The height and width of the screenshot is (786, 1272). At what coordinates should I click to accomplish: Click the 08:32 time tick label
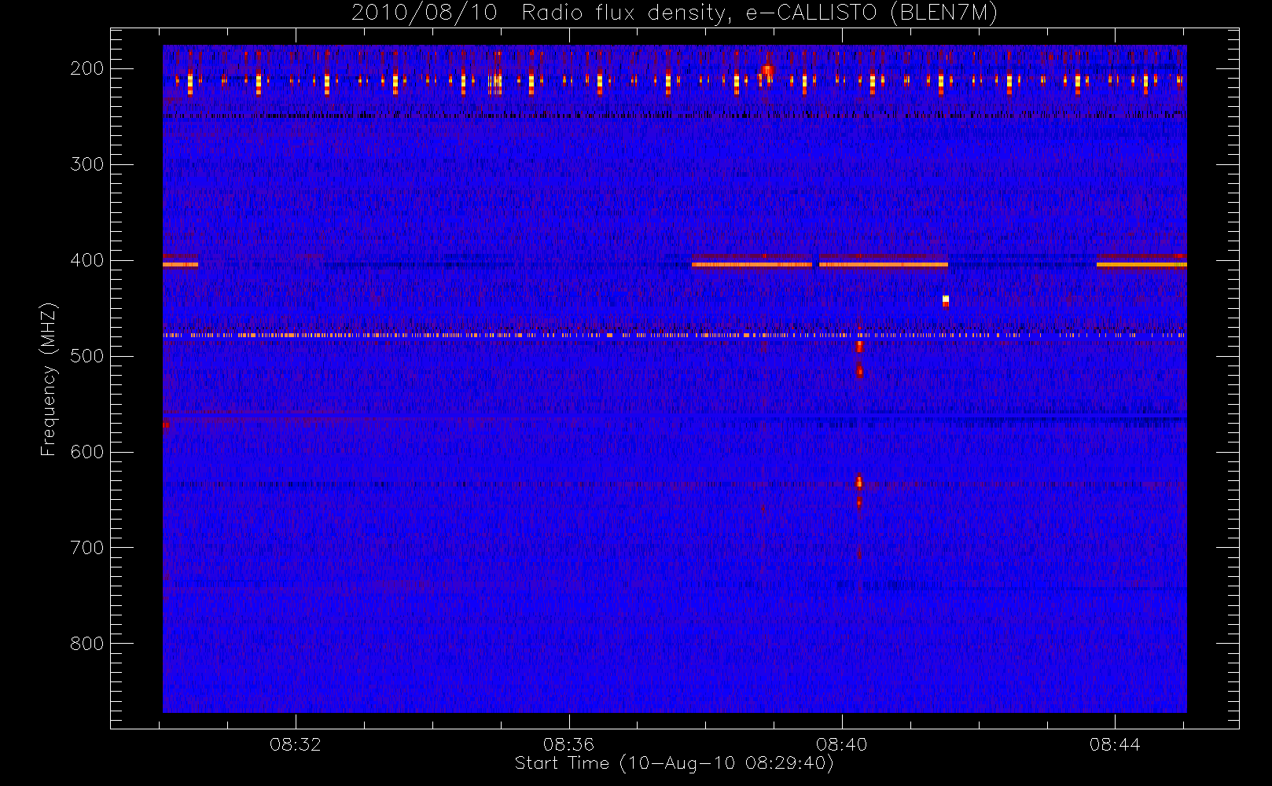(296, 744)
